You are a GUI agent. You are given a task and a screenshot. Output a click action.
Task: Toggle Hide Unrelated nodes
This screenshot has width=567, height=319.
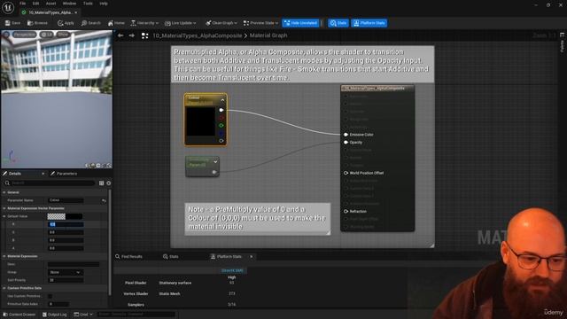click(x=300, y=23)
